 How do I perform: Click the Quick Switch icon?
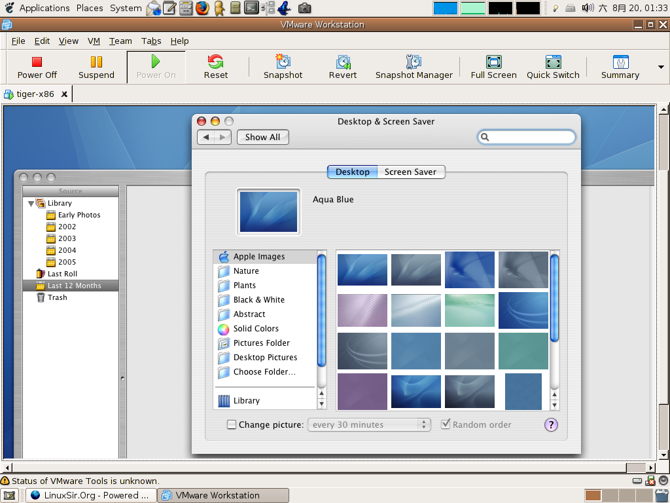[x=553, y=67]
